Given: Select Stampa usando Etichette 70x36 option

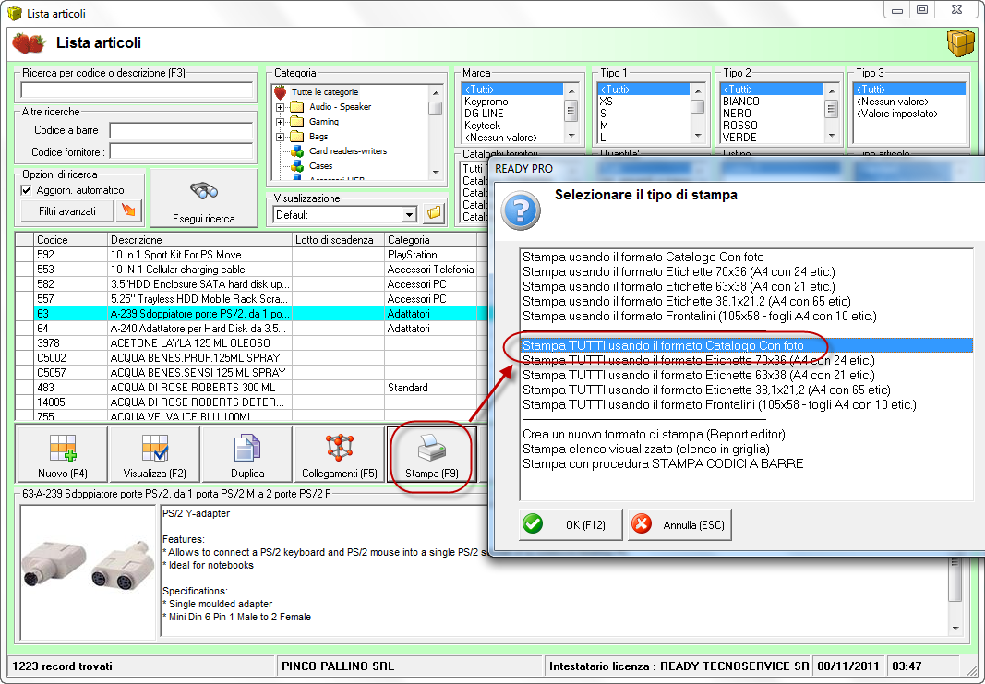Looking at the screenshot, I should (x=679, y=272).
